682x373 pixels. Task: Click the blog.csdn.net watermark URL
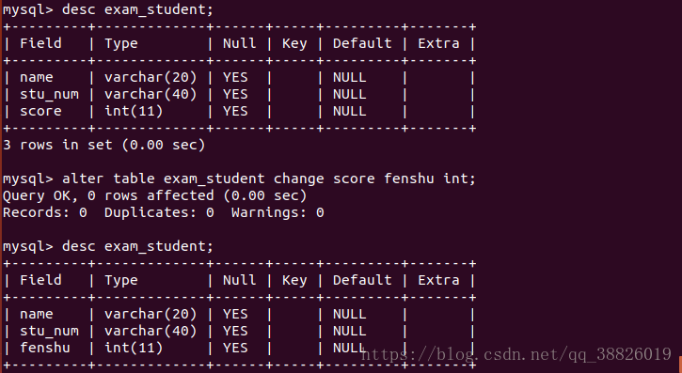[x=515, y=354]
